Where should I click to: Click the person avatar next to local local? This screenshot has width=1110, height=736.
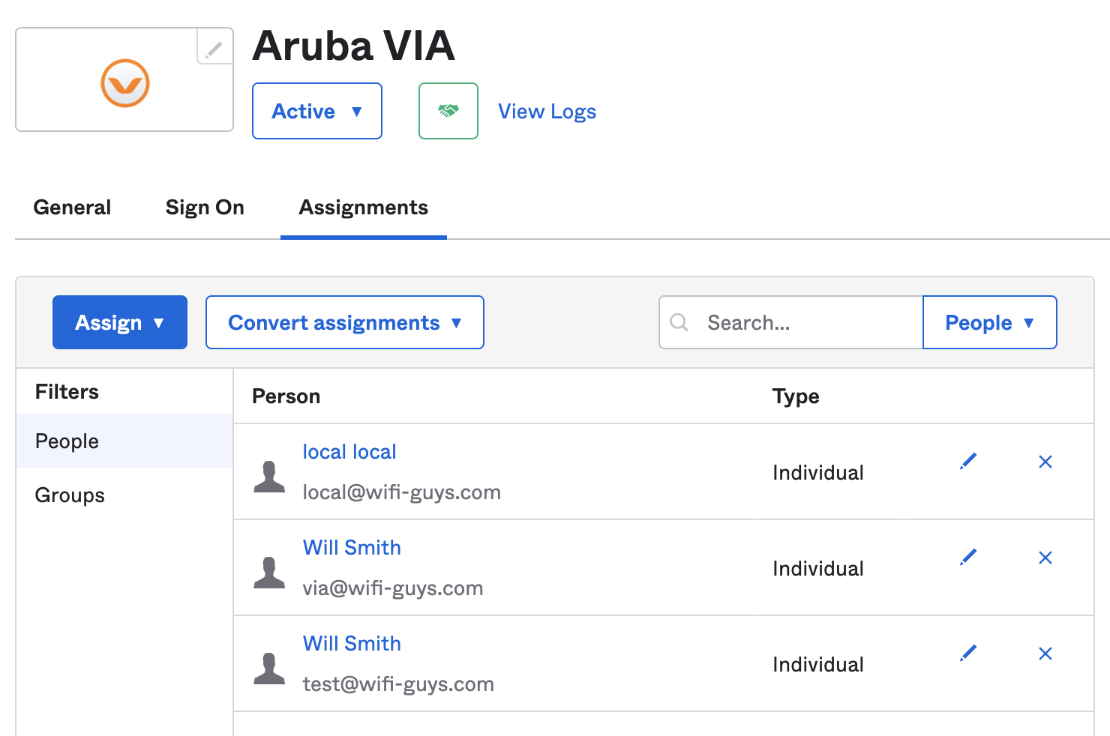pos(269,472)
